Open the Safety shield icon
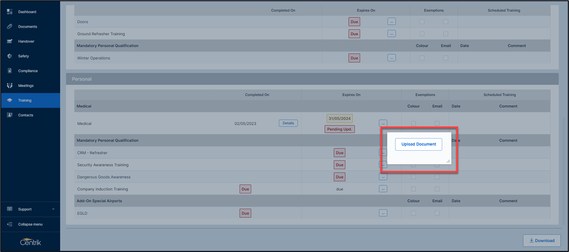This screenshot has height=252, width=569. (x=10, y=56)
